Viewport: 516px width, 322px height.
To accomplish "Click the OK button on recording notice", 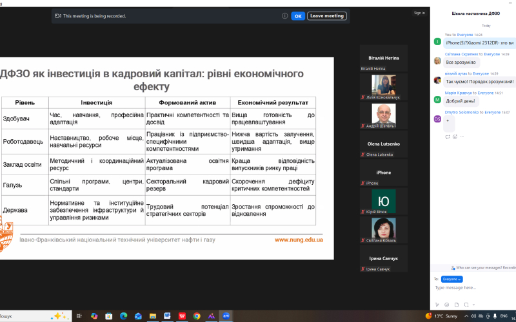I will 298,15.
